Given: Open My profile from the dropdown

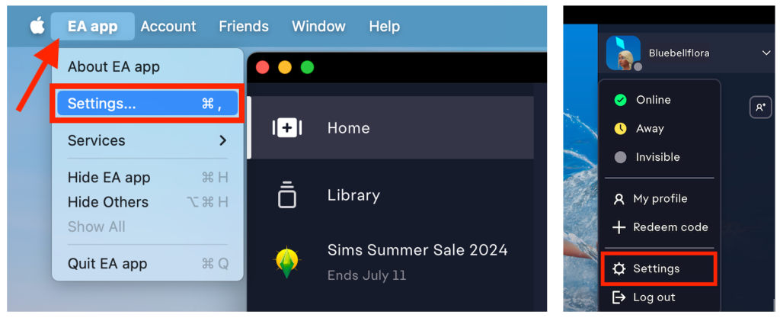Looking at the screenshot, I should (659, 199).
